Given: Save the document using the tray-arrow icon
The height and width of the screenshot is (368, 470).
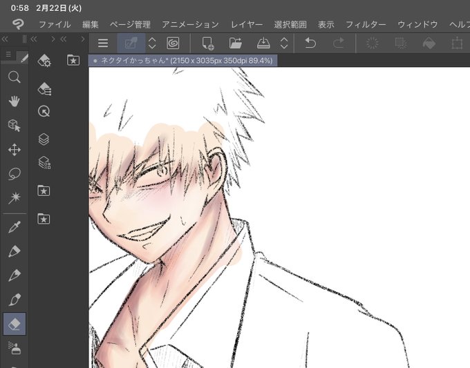Looking at the screenshot, I should (x=263, y=43).
